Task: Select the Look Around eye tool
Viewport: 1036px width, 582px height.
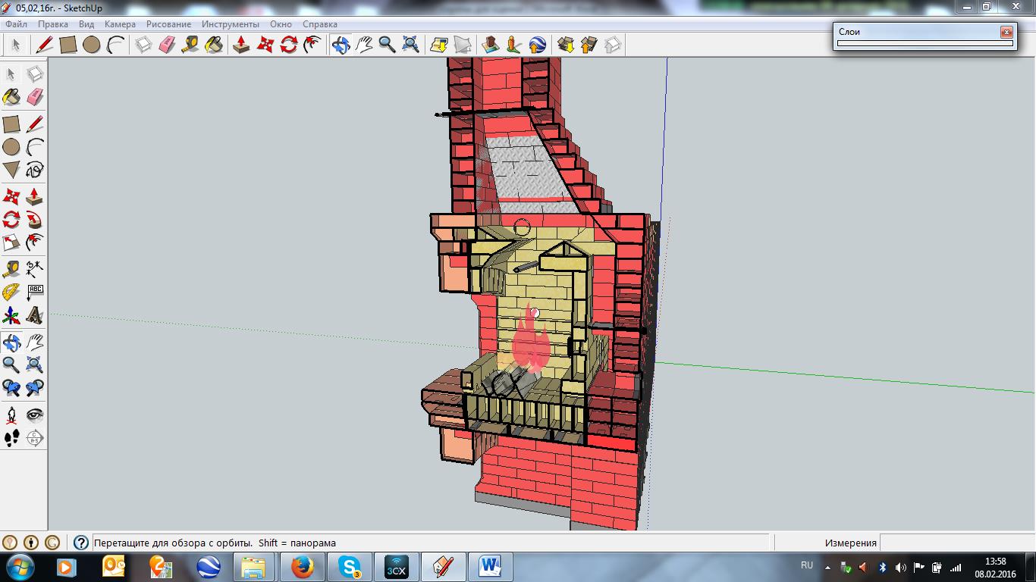Action: 35,415
